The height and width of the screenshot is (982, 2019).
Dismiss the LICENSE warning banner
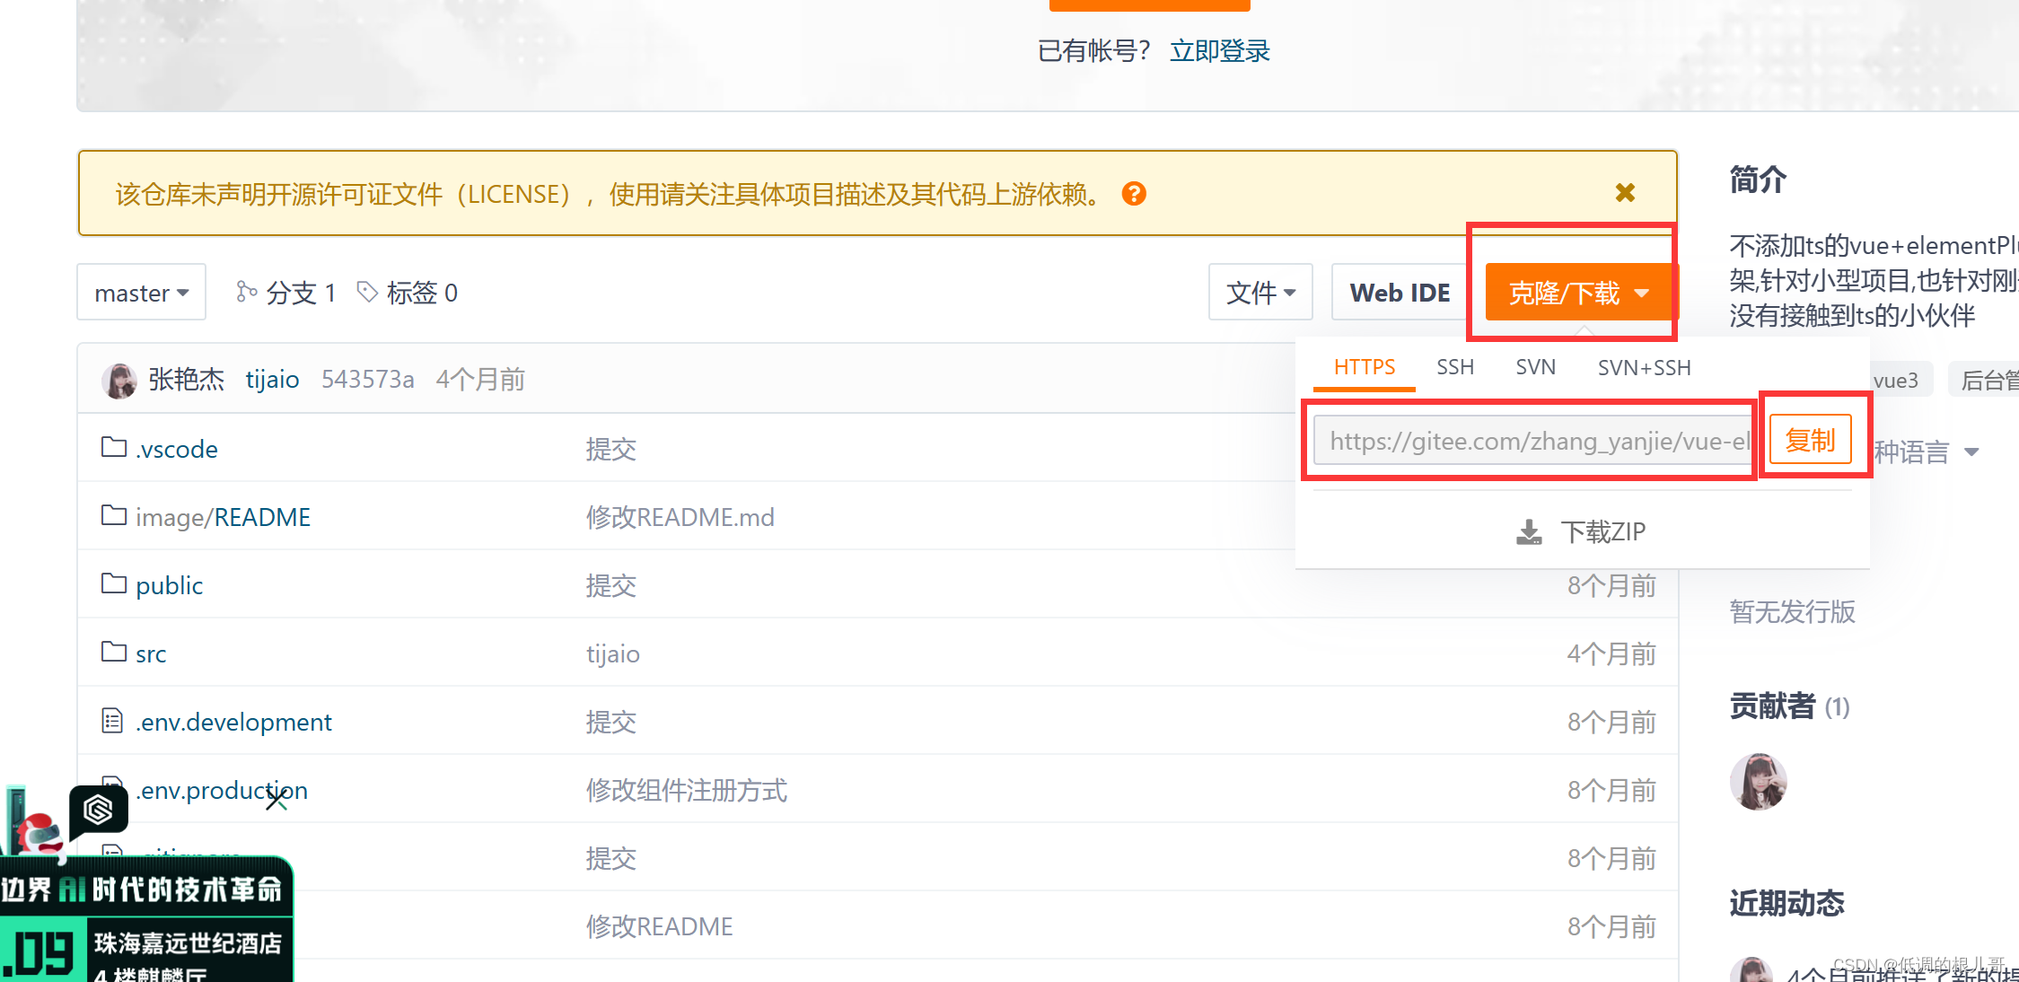pyautogui.click(x=1625, y=193)
